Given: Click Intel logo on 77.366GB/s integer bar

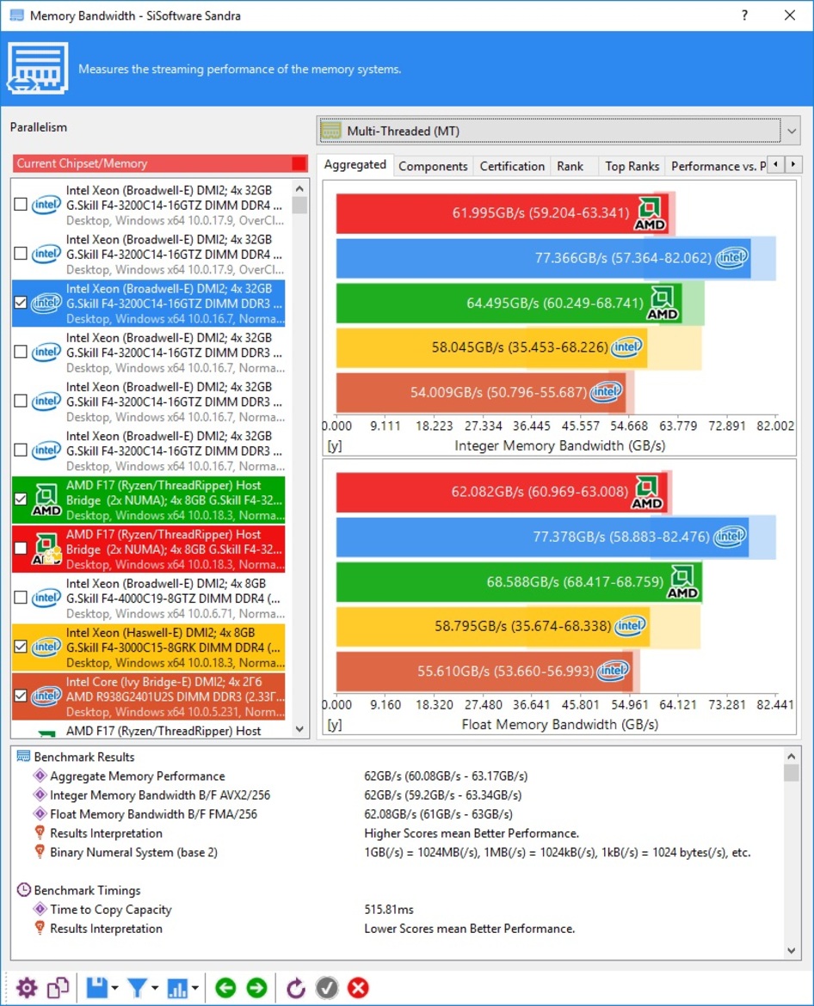Looking at the screenshot, I should [732, 258].
